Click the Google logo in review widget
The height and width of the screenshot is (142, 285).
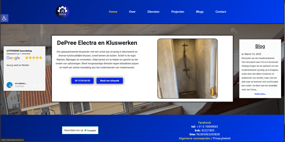(x=13, y=58)
